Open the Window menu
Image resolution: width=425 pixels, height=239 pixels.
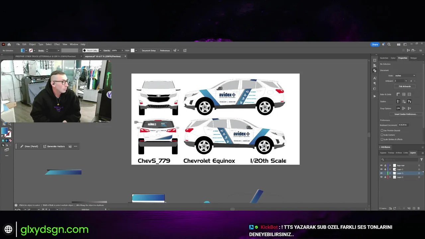pyautogui.click(x=74, y=44)
